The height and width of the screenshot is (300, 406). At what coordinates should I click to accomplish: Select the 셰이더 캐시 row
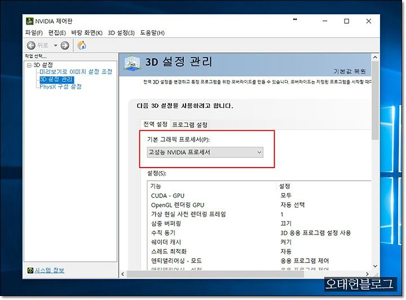click(259, 242)
